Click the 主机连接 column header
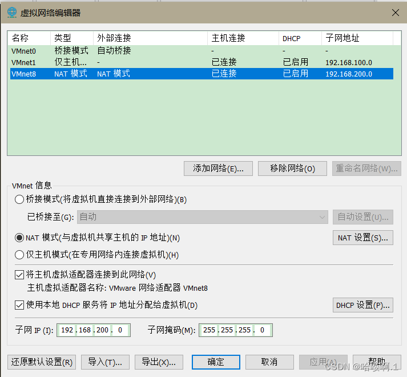The image size is (407, 377). tap(243, 38)
